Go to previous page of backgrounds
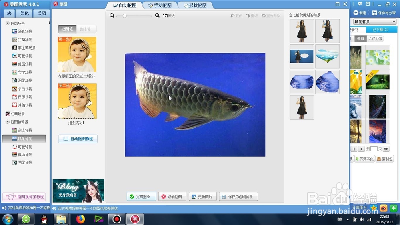Image resolution: width=400 pixels, height=225 pixels. [x=354, y=149]
